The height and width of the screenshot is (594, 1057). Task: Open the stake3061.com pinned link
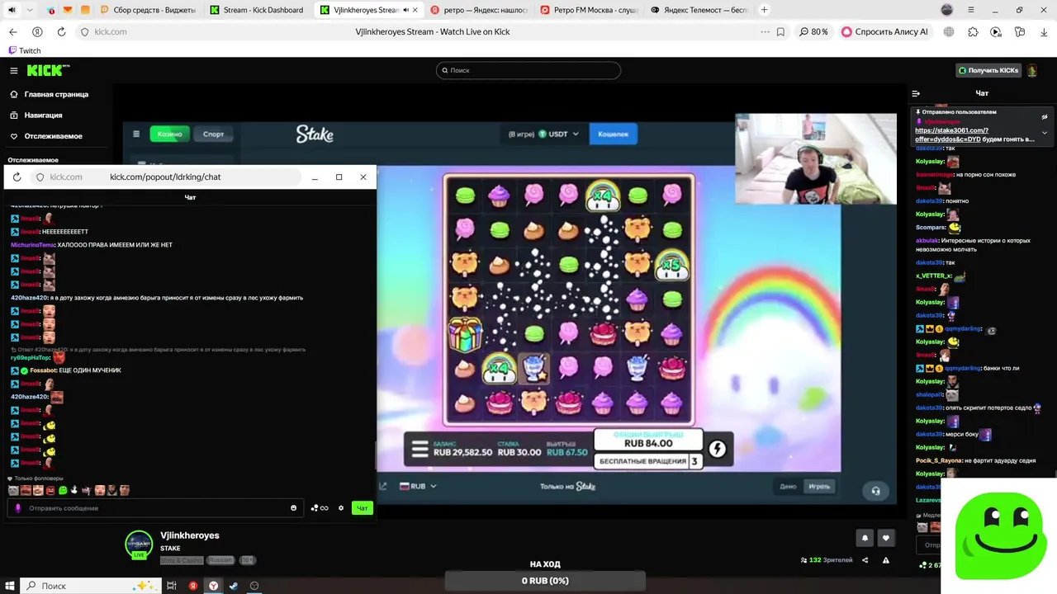[951, 134]
